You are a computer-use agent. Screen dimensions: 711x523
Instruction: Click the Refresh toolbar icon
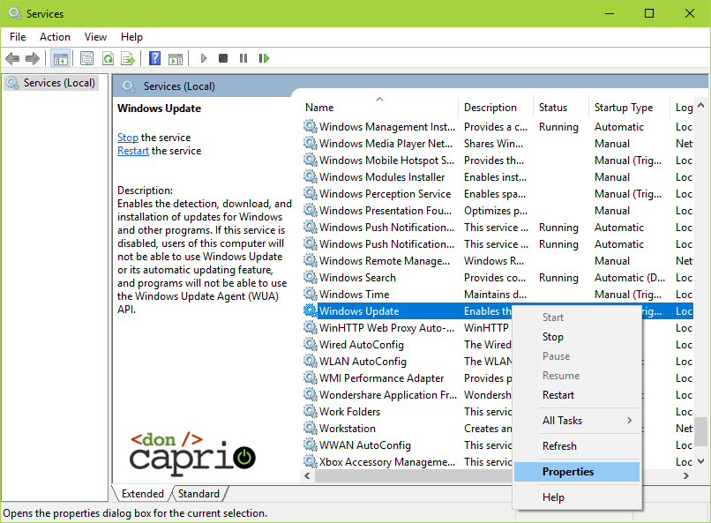pos(108,58)
